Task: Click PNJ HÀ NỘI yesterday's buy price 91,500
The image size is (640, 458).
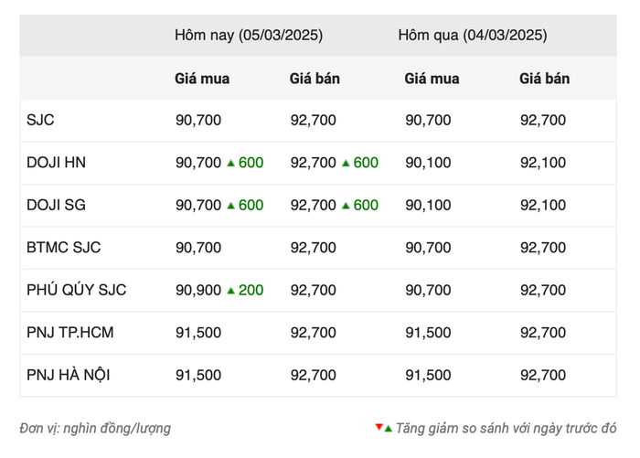Action: click(428, 375)
